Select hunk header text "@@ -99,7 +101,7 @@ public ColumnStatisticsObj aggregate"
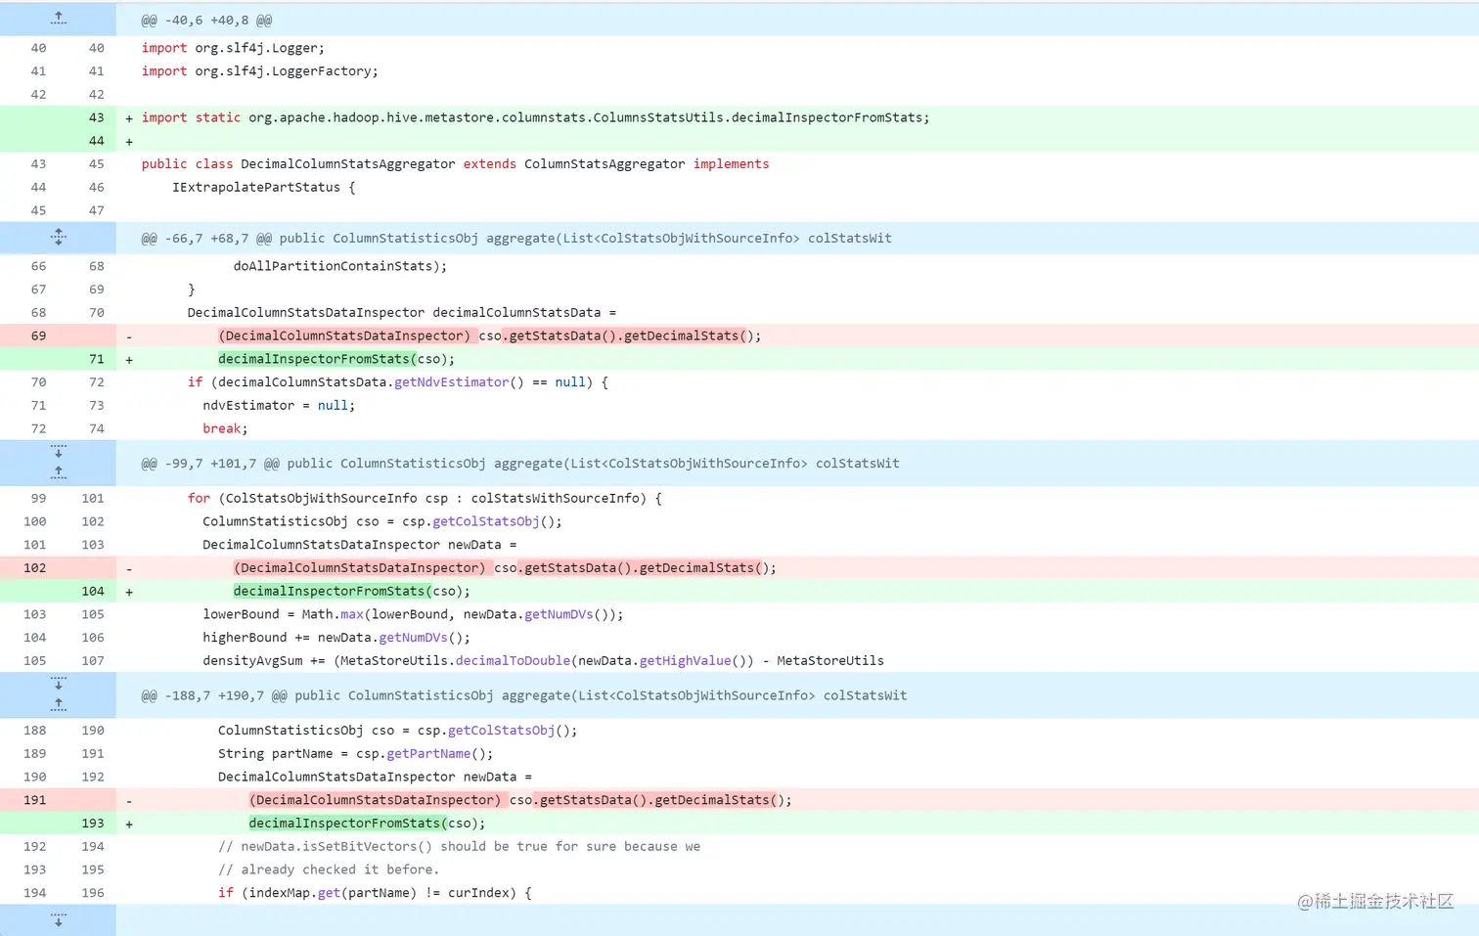The width and height of the screenshot is (1479, 936). [520, 464]
